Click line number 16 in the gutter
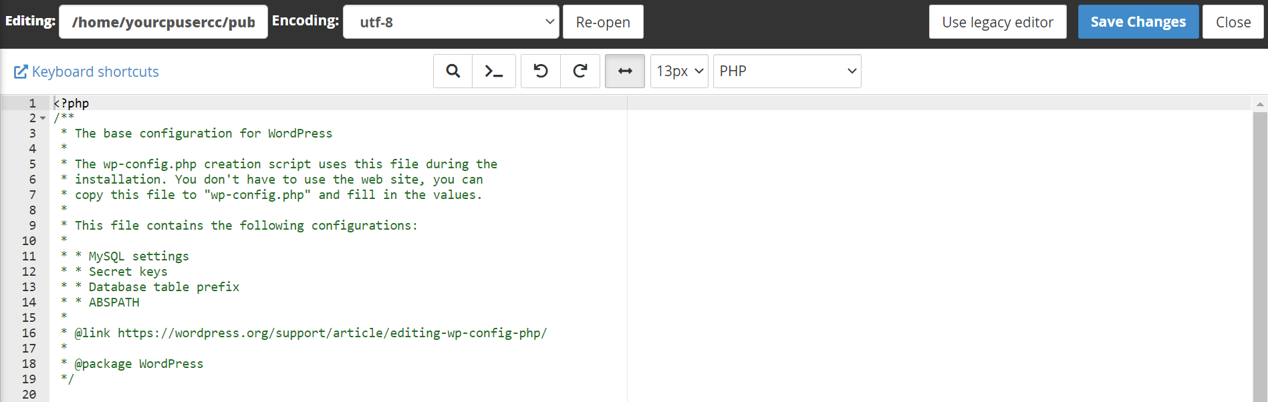 point(29,333)
